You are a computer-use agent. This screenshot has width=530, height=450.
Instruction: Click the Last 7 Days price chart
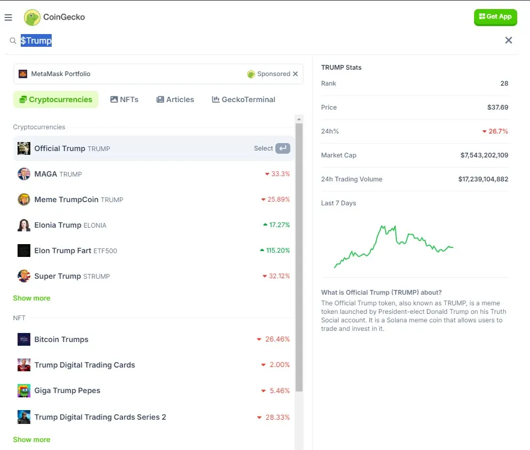[x=394, y=246]
